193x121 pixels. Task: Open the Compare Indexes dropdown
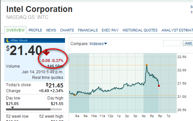(x=89, y=44)
